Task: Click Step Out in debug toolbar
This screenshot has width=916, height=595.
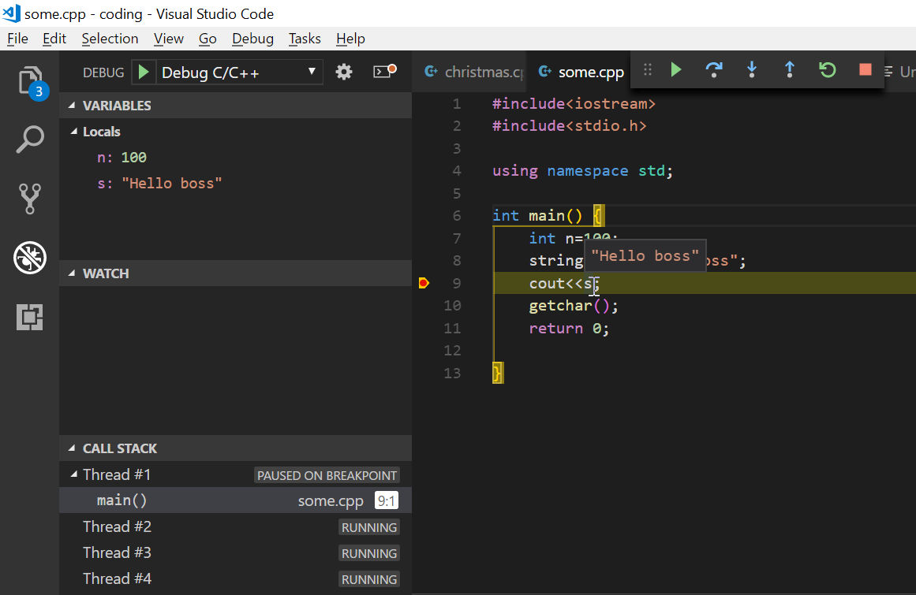Action: (x=789, y=70)
